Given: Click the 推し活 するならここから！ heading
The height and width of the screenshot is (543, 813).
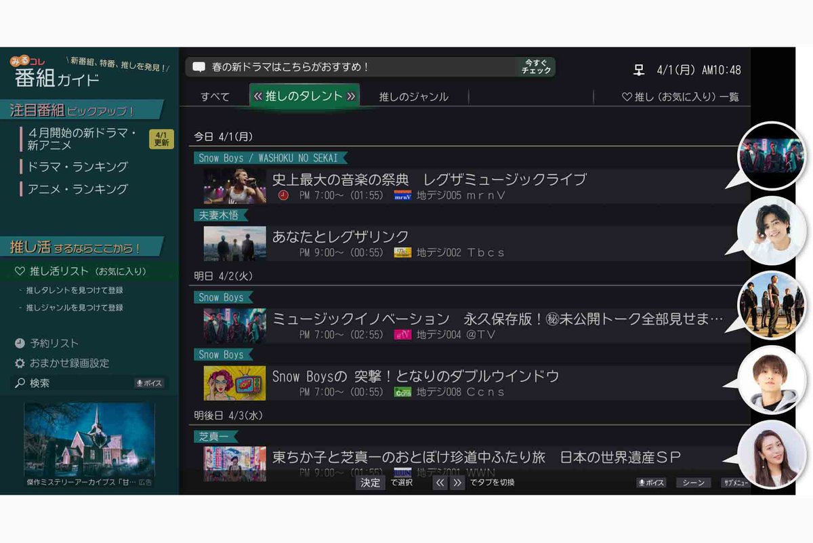Looking at the screenshot, I should coord(81,247).
